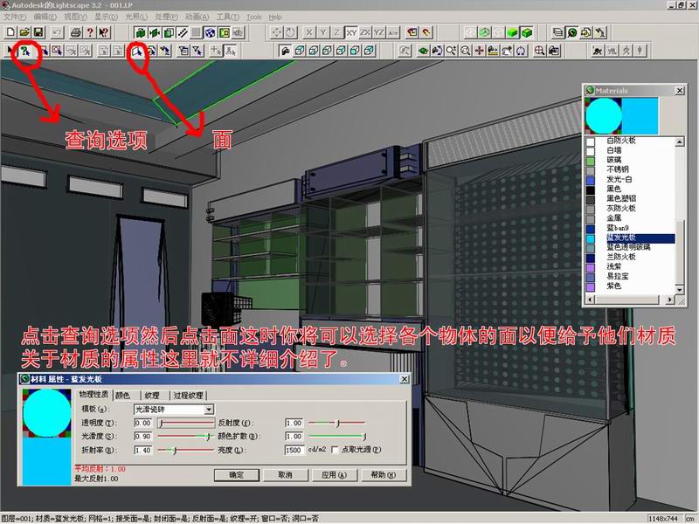The height and width of the screenshot is (524, 699).
Task: Click the selection filter funnel icon
Action: tap(197, 51)
